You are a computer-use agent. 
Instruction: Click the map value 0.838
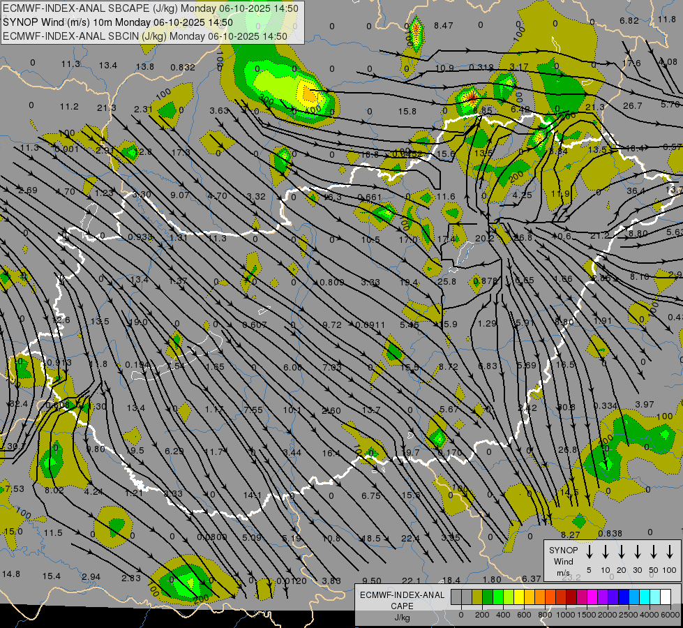coord(610,533)
